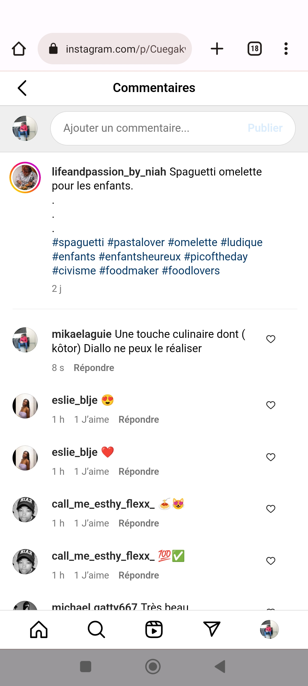The width and height of the screenshot is (308, 686).
Task: View lifeandpassion_by_niah's story avatar
Action: click(x=25, y=178)
